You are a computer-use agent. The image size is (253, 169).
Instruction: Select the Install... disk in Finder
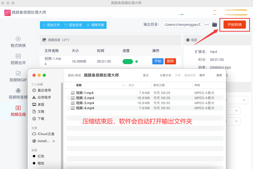[41, 141]
